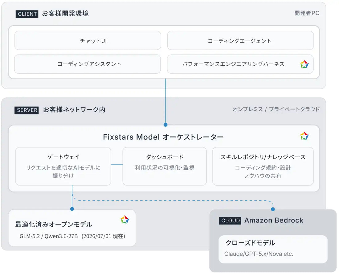
Task: Select the パフォーマンスエンジニアリングハーネス box
Action: pyautogui.click(x=240, y=64)
